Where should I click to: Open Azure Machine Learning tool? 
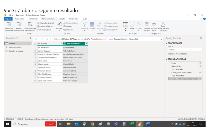[163, 27]
